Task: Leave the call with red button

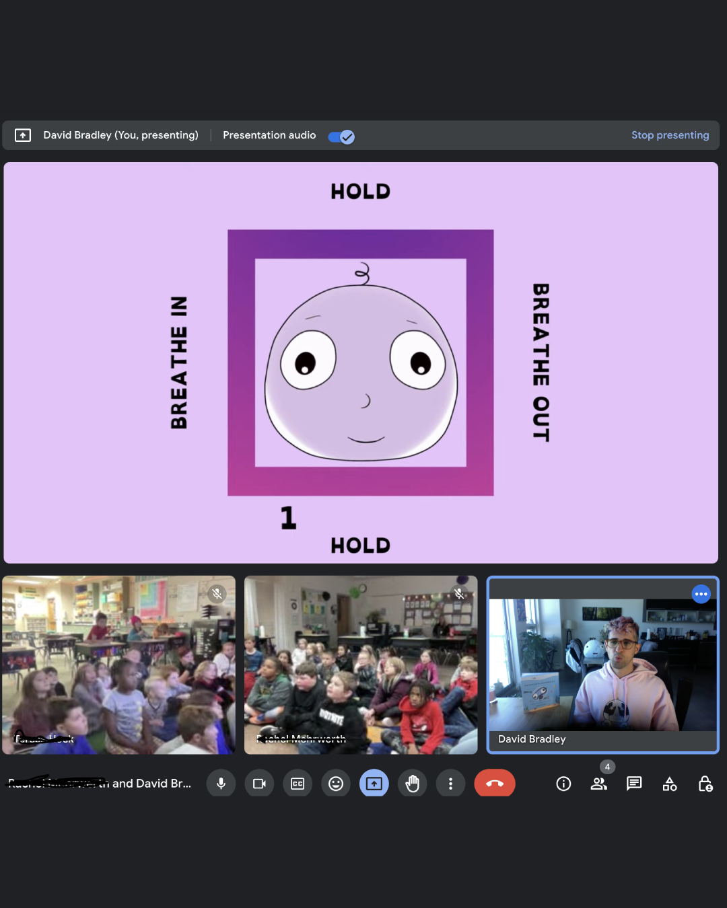Action: 495,784
